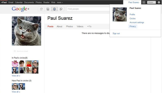Expand the Paul Suarez account dropdown
Viewport: 162px width, 93px height.
coord(134,2)
